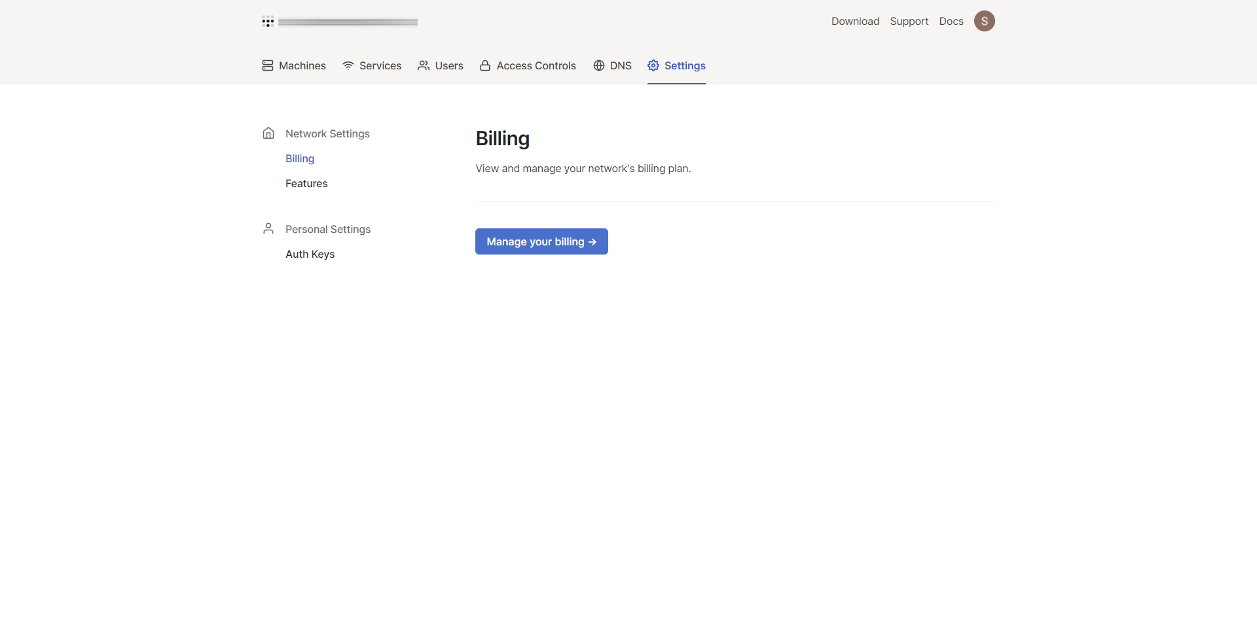Click the Personal Settings section heading
This screenshot has height=634, width=1257.
click(x=328, y=229)
